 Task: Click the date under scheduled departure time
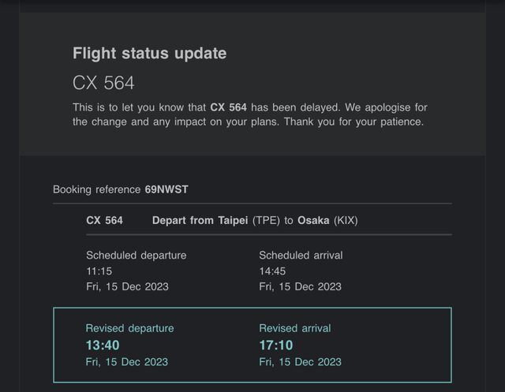[127, 286]
